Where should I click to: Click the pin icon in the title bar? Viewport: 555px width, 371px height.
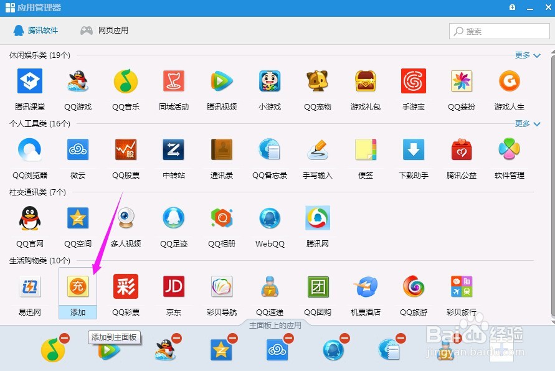(x=512, y=7)
